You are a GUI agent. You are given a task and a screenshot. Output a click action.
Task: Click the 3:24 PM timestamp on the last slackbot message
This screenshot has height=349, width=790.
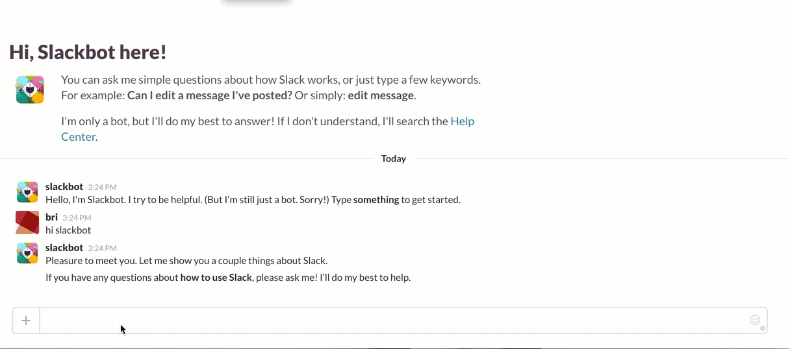click(x=102, y=248)
